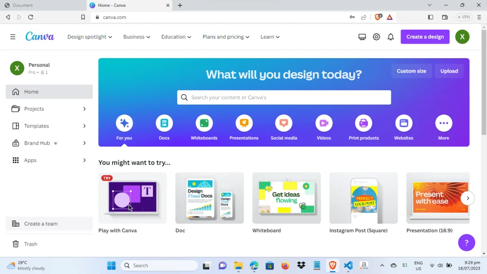This screenshot has width=487, height=274.
Task: Open the account avatar X in header
Action: 463,37
